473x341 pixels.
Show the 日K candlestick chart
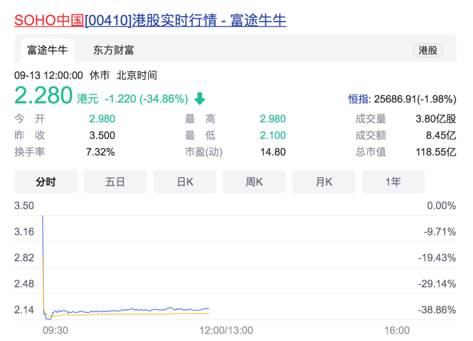tap(184, 182)
